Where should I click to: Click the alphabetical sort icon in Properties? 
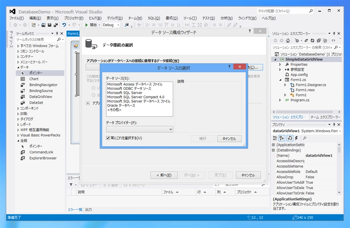tap(282, 138)
